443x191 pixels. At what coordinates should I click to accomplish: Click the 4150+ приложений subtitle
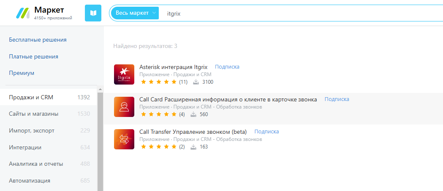pyautogui.click(x=53, y=18)
